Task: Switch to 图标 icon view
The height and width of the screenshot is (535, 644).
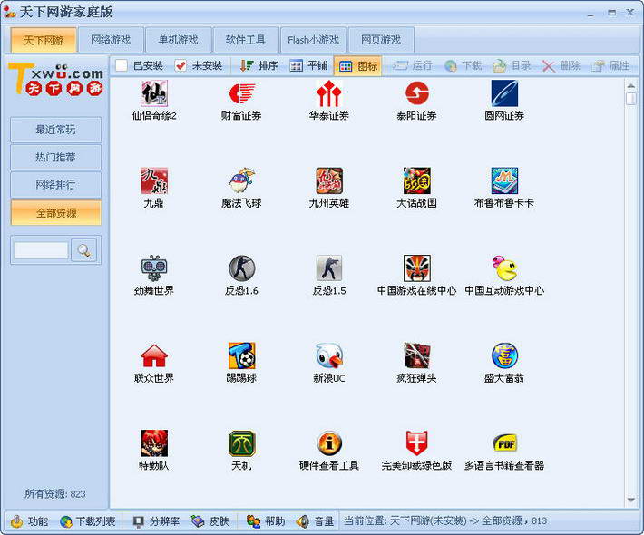Action: tap(358, 66)
